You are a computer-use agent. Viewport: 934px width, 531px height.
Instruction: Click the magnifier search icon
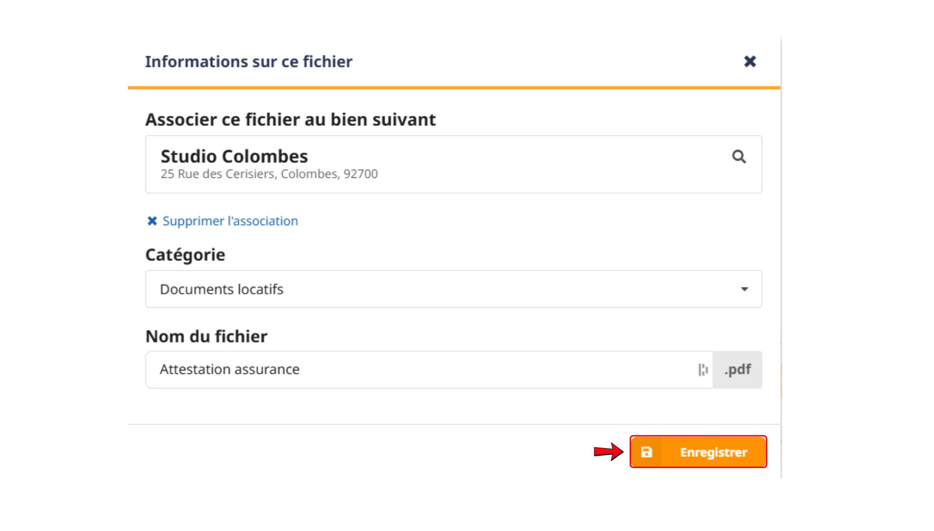[739, 156]
